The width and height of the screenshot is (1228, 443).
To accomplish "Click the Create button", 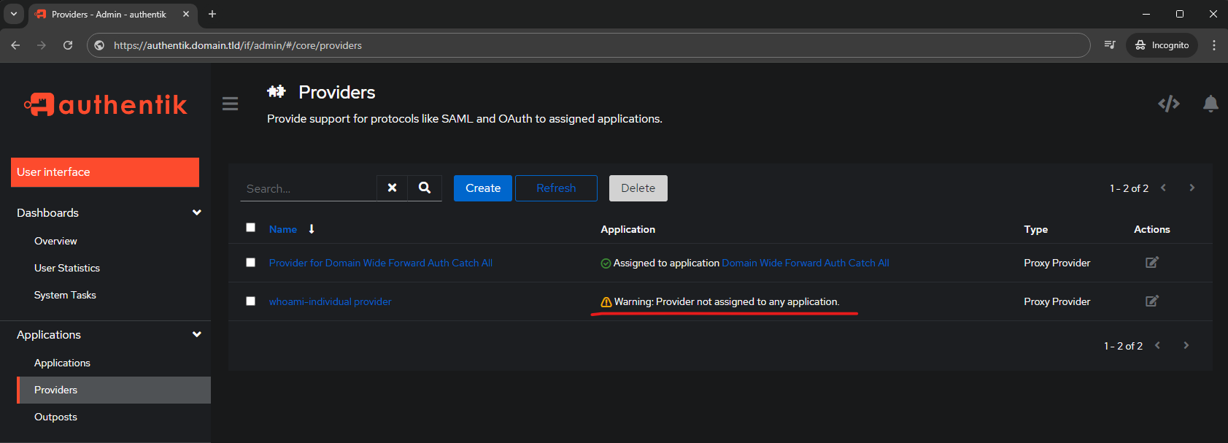I will 483,188.
